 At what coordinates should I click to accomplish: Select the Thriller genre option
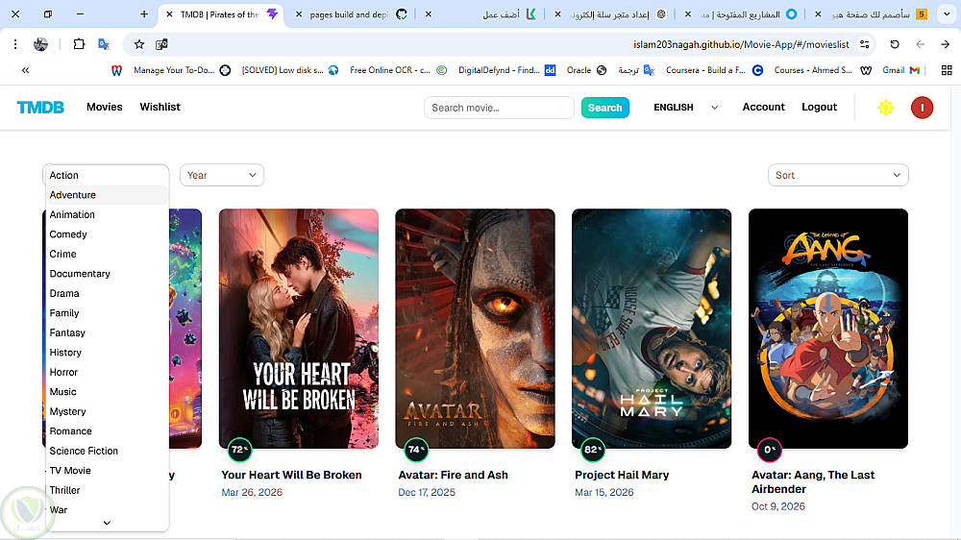click(x=107, y=490)
